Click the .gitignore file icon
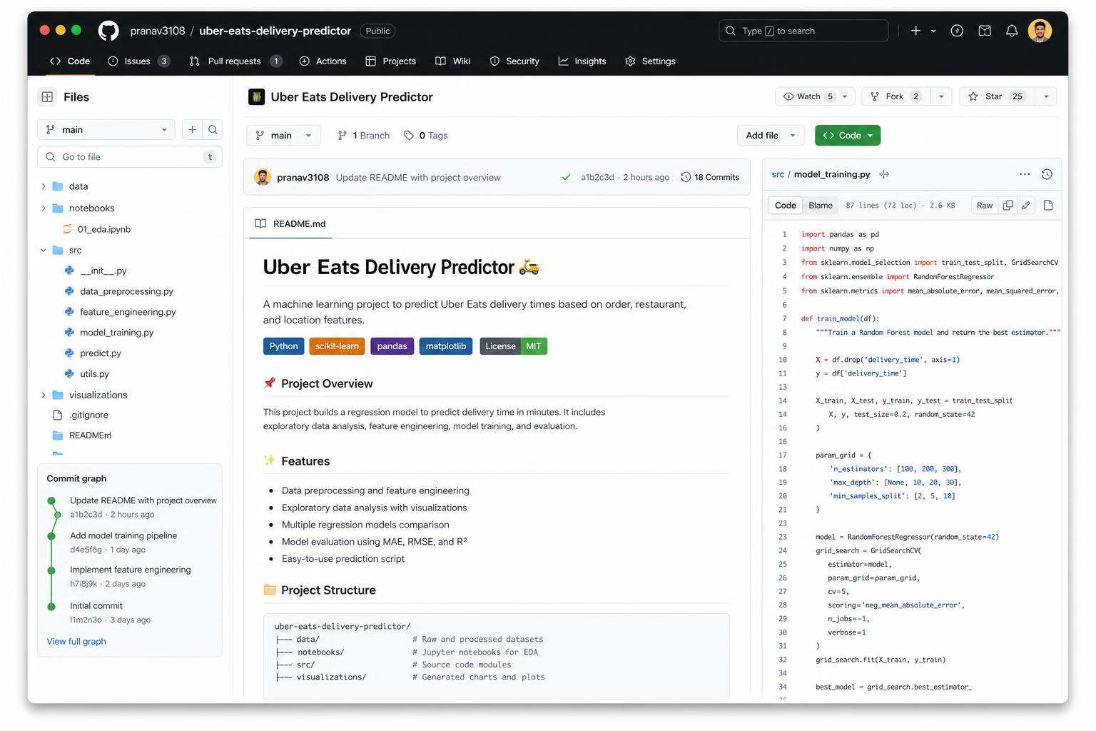Screen dimensions: 1096x731 point(58,415)
